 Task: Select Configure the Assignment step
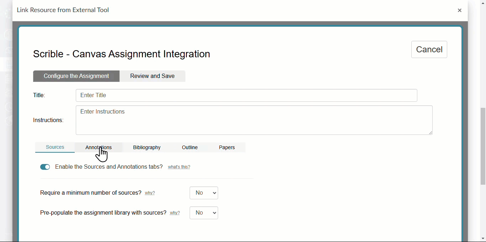pos(76,76)
